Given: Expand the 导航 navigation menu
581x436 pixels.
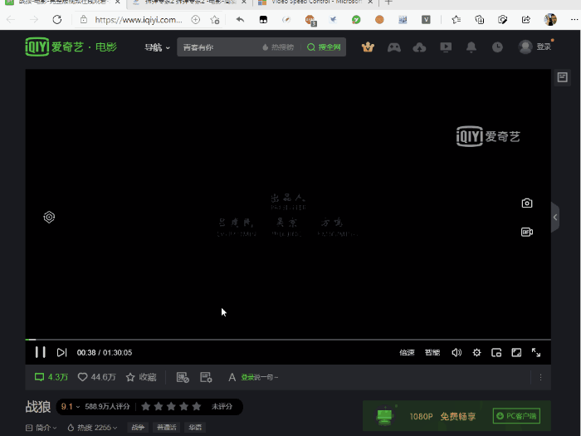Looking at the screenshot, I should (157, 47).
